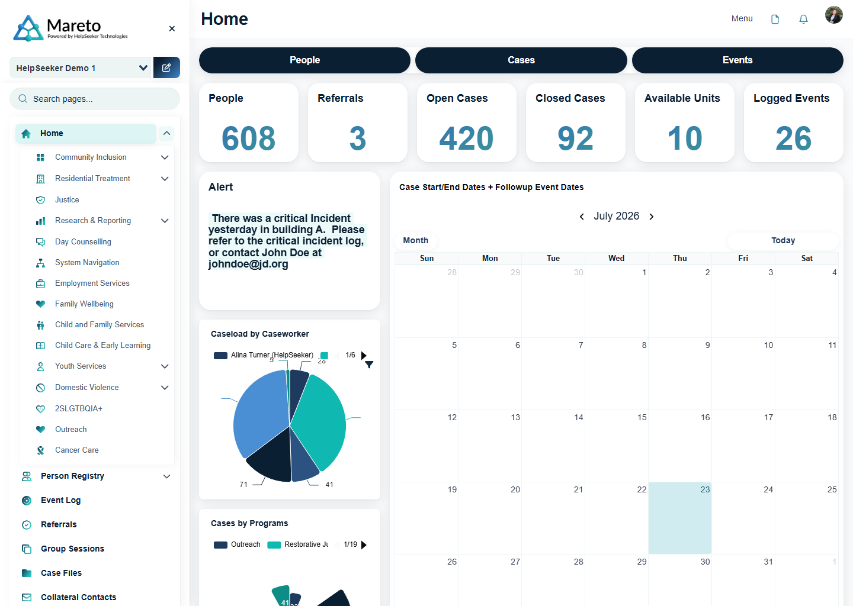Screen dimensions: 853x606
Task: Jump calendar to Today
Action: pyautogui.click(x=783, y=240)
